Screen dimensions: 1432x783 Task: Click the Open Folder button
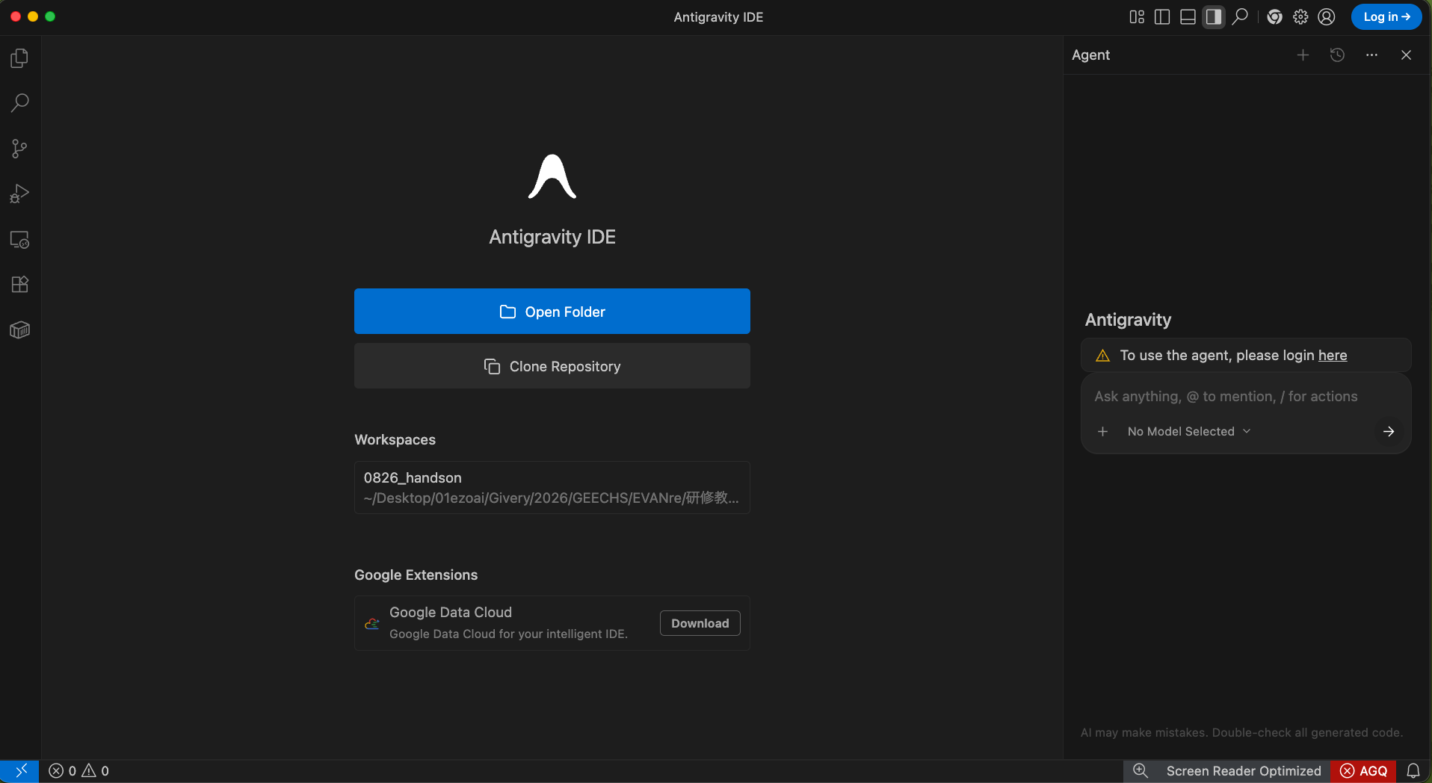[552, 312]
